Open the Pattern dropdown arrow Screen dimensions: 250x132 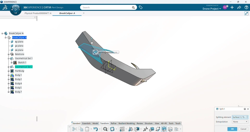coord(126,129)
